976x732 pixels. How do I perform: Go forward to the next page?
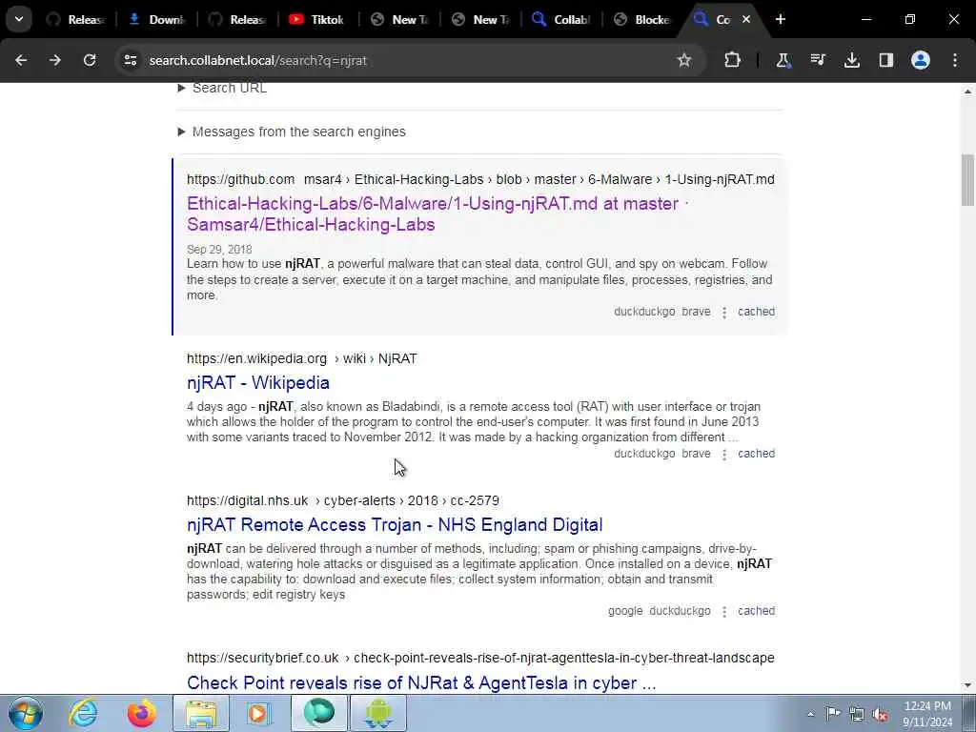(x=55, y=60)
